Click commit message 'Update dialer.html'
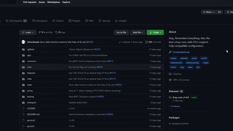Image resolution: width=233 pixels, height=131 pixels. 78,103
